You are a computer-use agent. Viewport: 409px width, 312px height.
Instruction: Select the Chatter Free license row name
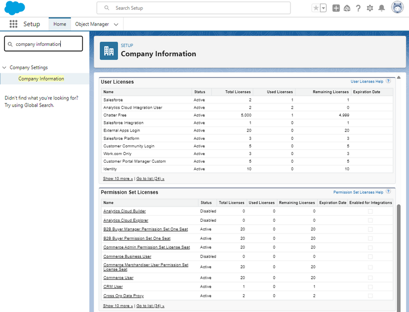(x=115, y=115)
